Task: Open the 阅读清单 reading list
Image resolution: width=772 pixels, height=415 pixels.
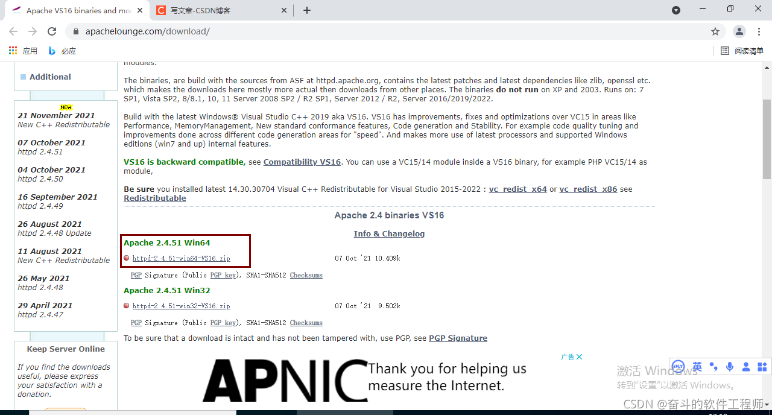Action: click(x=742, y=51)
